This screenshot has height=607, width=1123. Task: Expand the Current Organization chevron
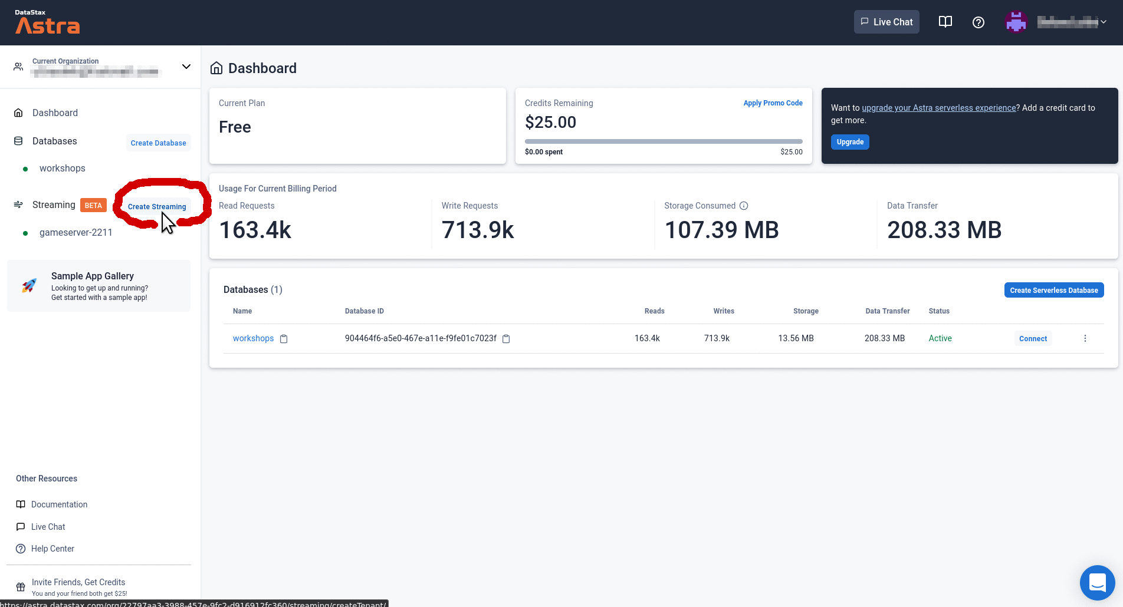tap(186, 66)
